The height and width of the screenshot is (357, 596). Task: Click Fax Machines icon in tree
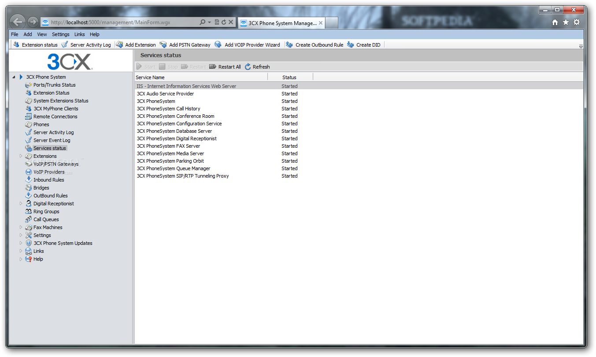click(x=29, y=227)
